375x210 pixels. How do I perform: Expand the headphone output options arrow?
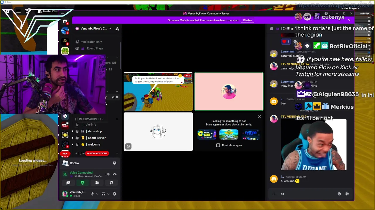tap(108, 194)
